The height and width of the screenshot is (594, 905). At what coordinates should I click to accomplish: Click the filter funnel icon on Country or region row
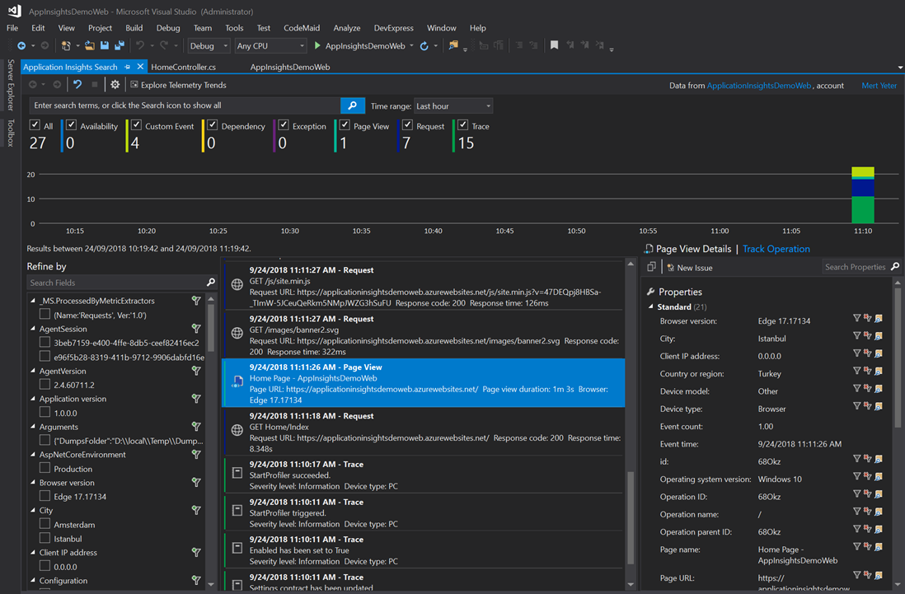coord(856,371)
